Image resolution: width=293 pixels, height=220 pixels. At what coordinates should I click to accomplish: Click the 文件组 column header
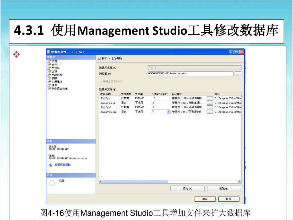142,94
